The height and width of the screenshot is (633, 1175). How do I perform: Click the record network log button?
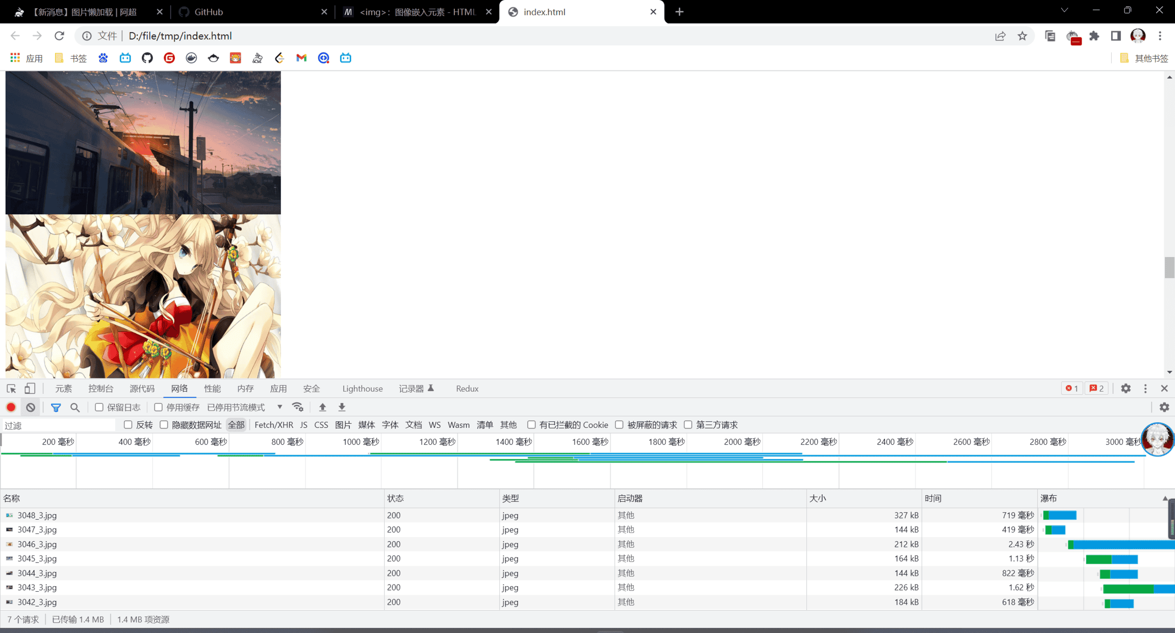11,407
